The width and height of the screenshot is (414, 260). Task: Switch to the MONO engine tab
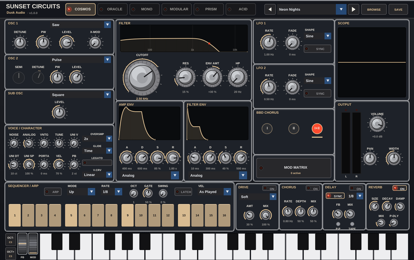click(144, 9)
